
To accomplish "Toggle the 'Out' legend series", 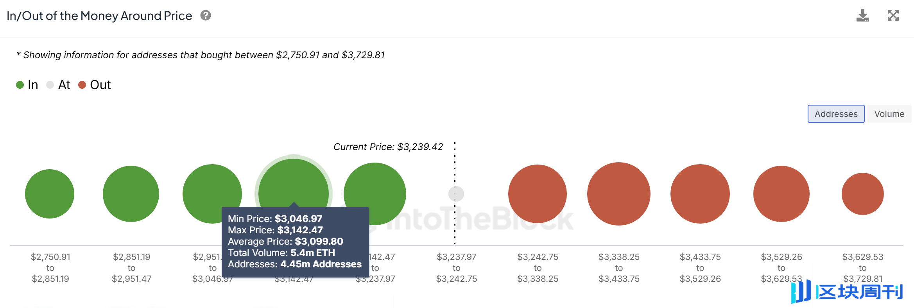I will (95, 85).
